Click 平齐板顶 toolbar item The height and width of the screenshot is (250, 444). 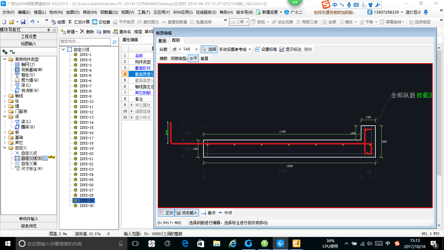[x=124, y=22]
